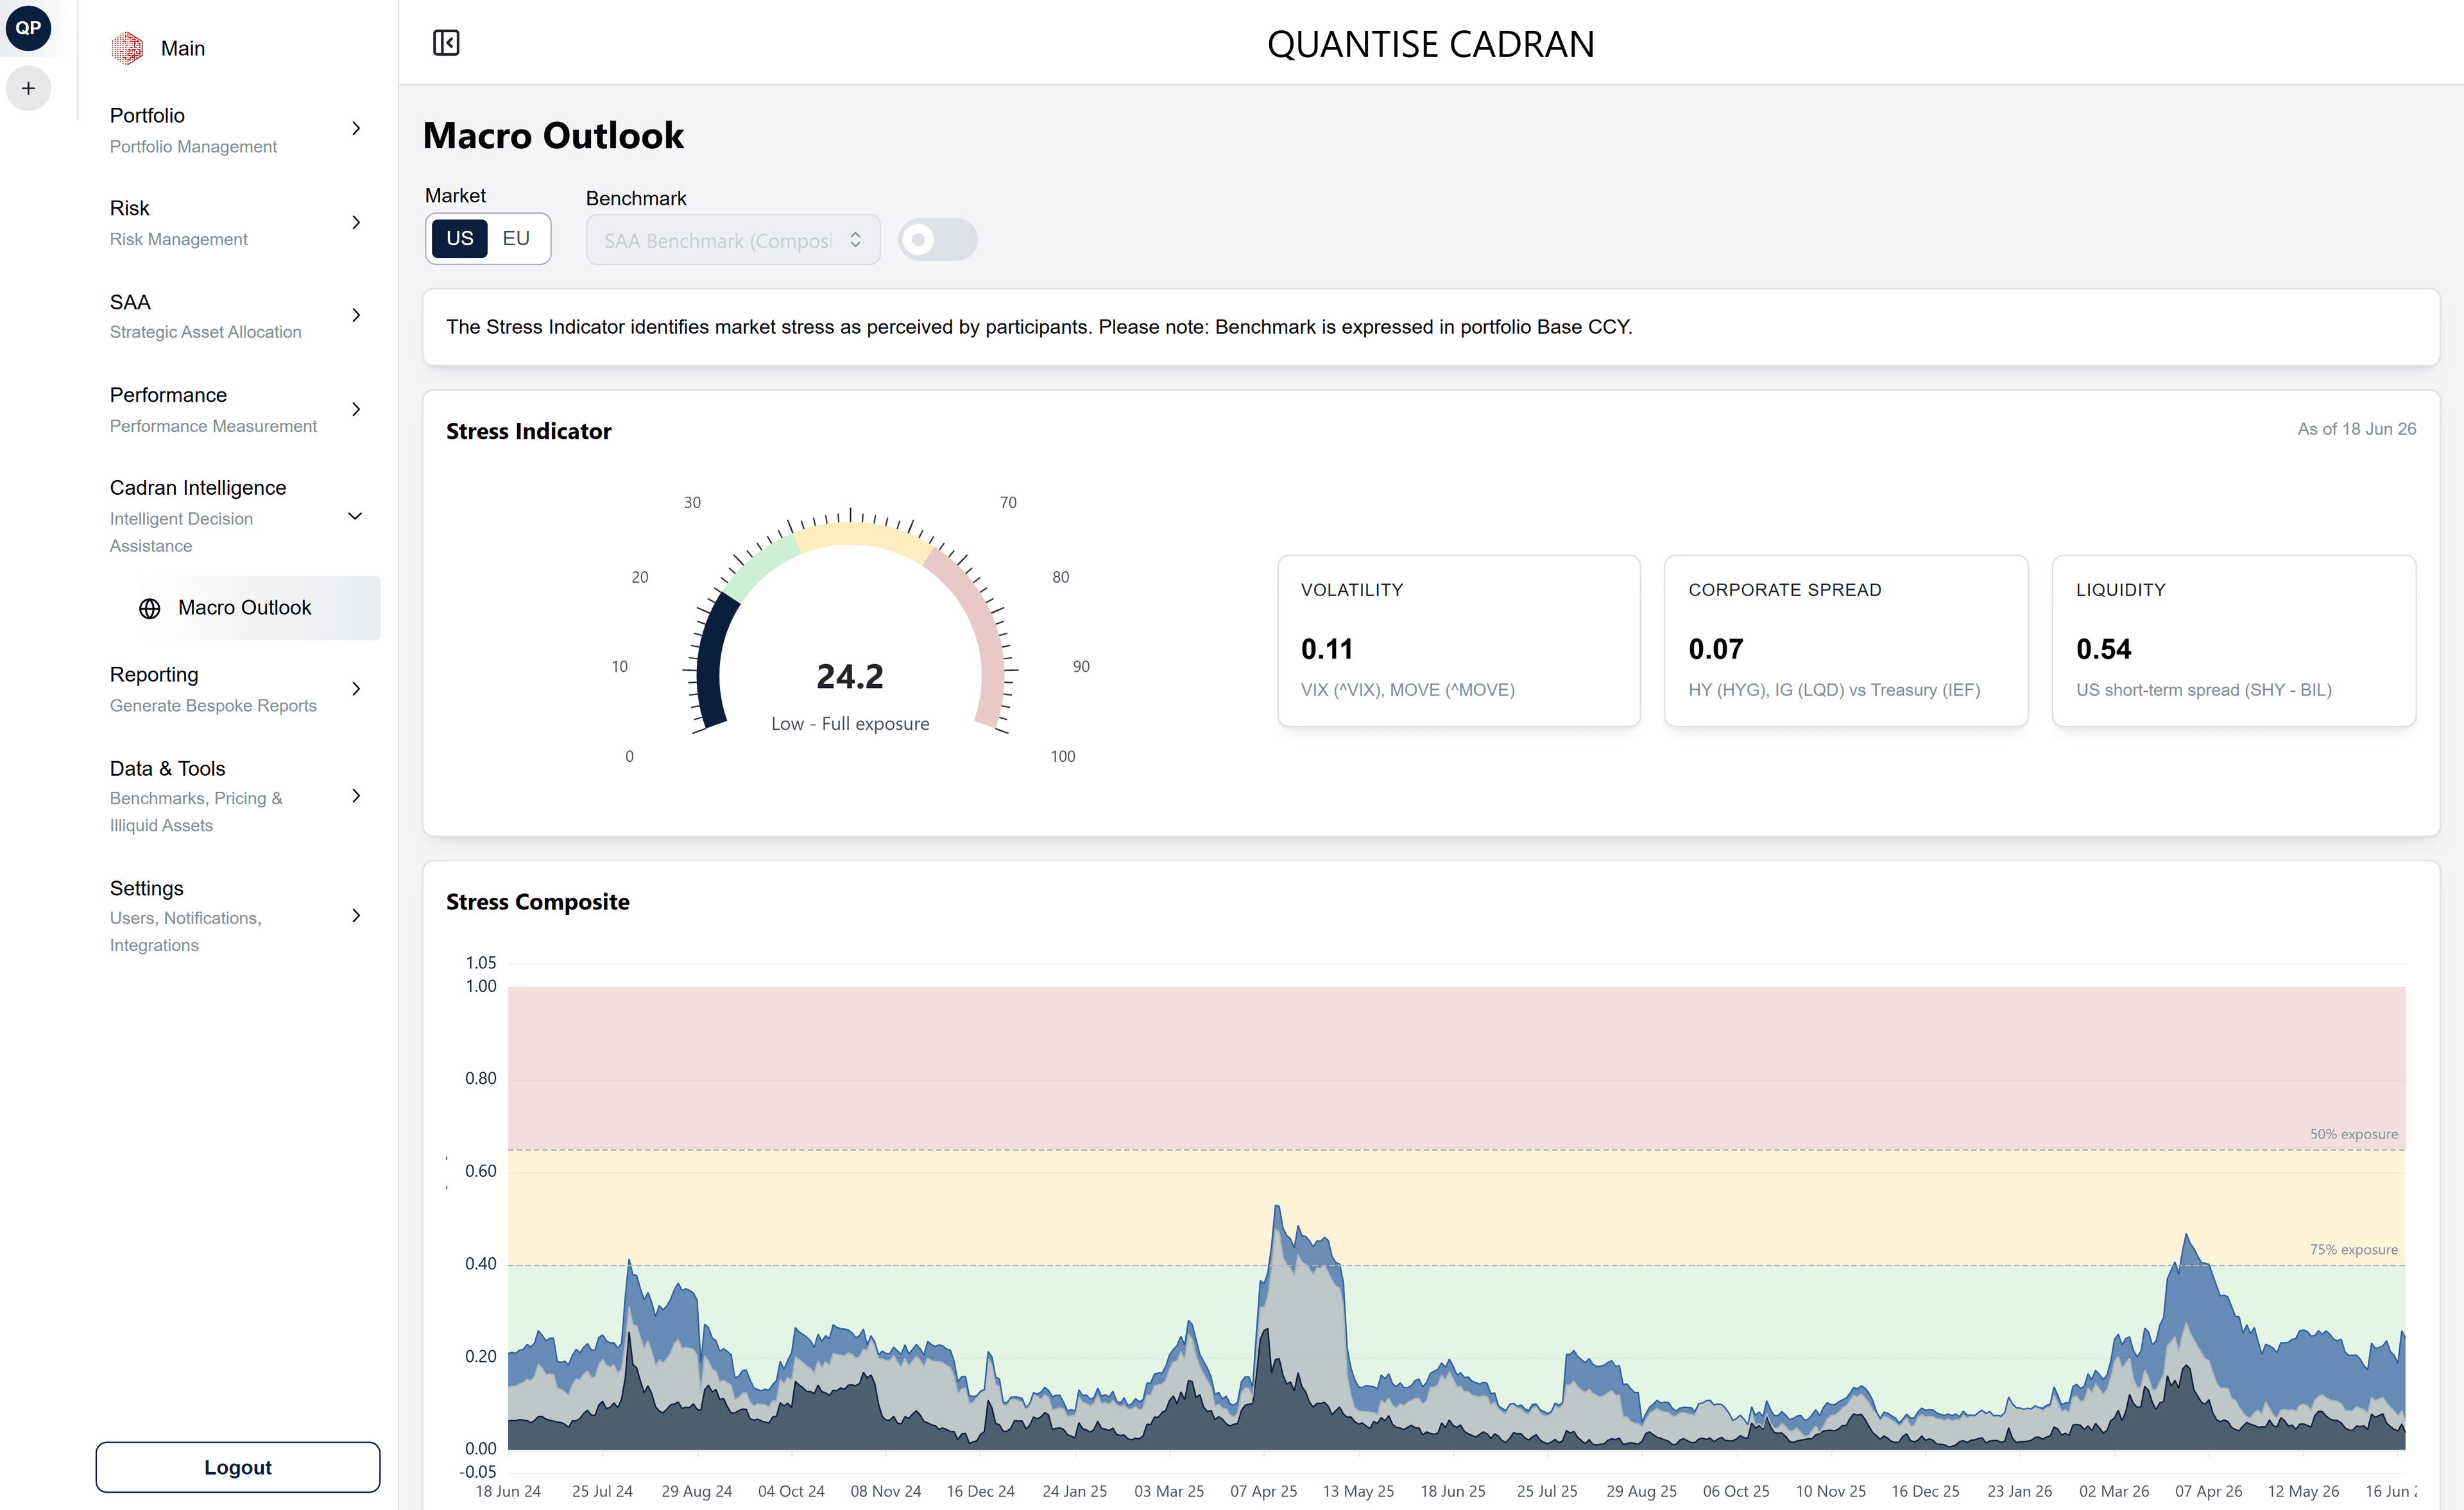Viewport: 2464px width, 1510px height.
Task: Click the Main workspace label
Action: point(183,48)
